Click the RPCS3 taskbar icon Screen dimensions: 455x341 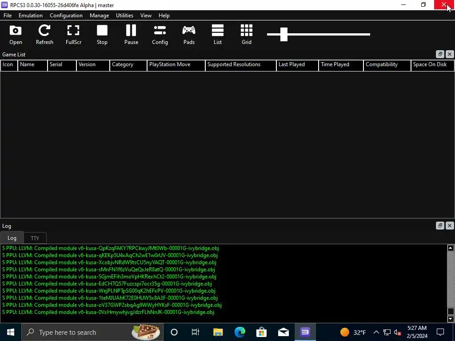tap(305, 332)
